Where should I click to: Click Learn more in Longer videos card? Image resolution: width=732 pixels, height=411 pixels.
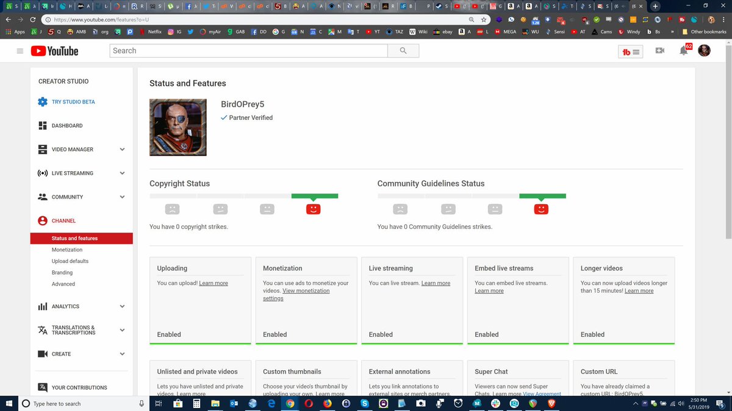(639, 291)
